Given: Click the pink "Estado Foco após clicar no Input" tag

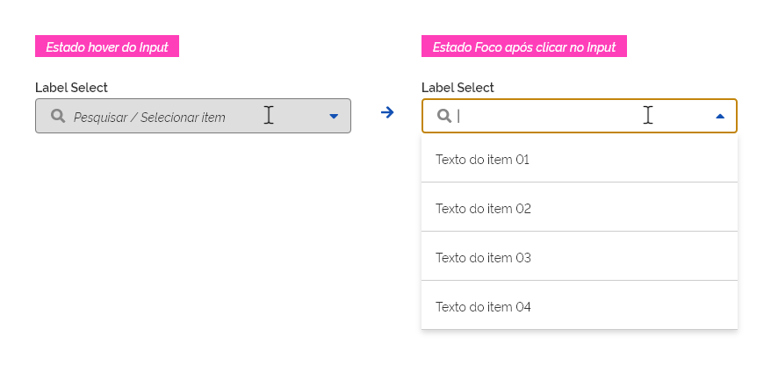Looking at the screenshot, I should click(x=524, y=47).
